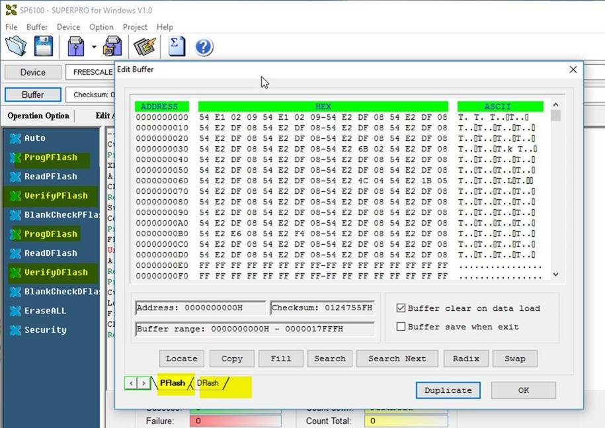The width and height of the screenshot is (605, 428).
Task: Toggle Buffer clear on data load checkbox
Action: [401, 308]
